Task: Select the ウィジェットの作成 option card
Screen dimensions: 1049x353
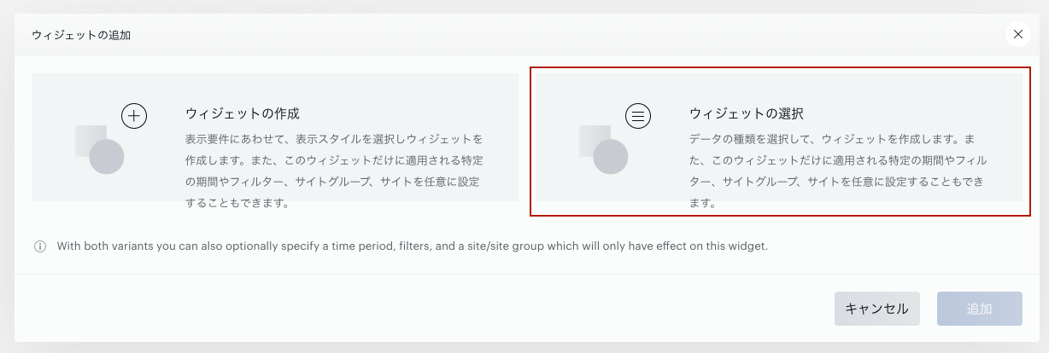Action: [275, 137]
